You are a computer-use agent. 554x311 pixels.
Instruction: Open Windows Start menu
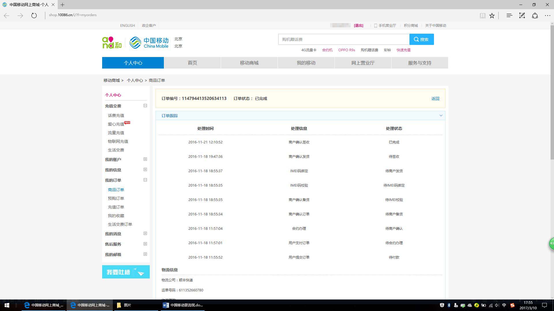(7, 305)
